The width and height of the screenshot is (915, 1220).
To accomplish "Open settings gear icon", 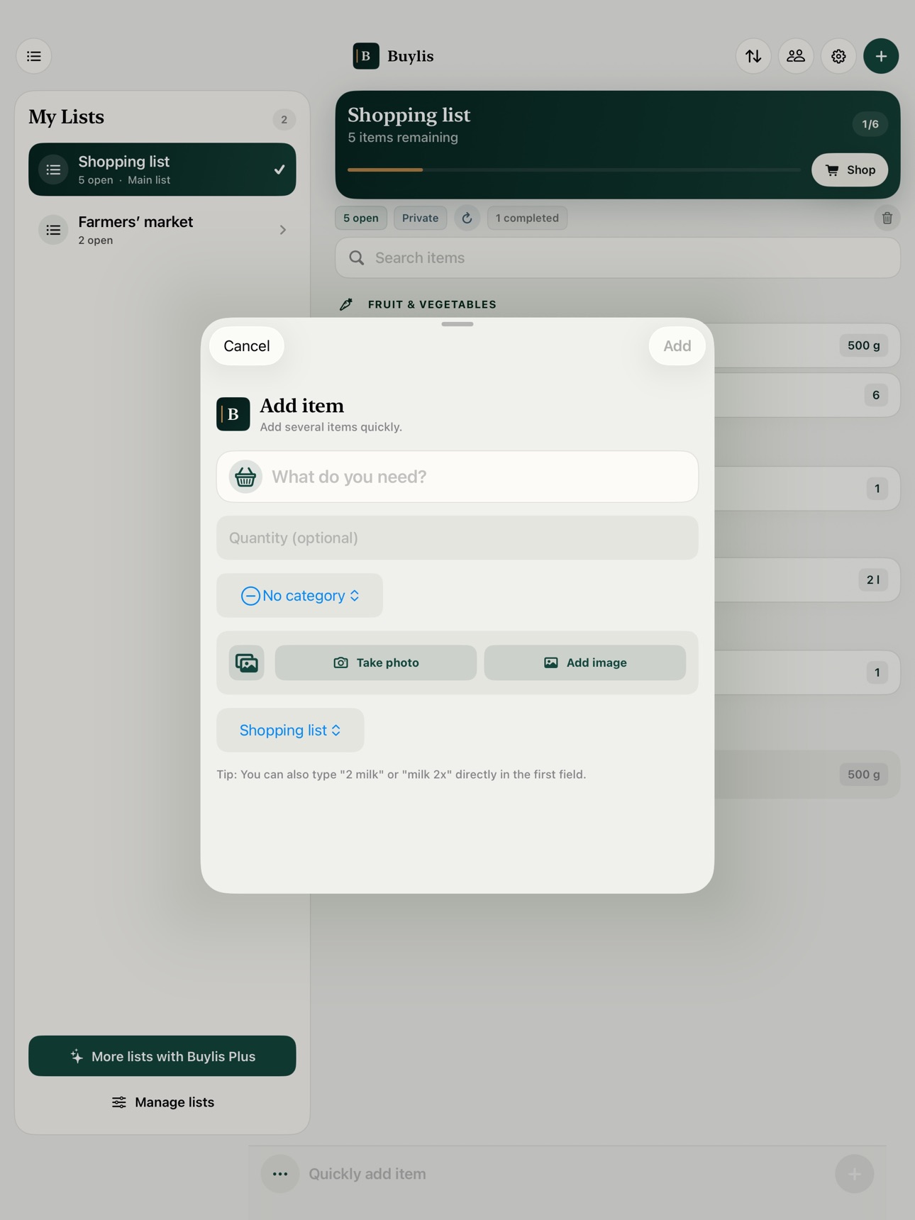I will 838,56.
